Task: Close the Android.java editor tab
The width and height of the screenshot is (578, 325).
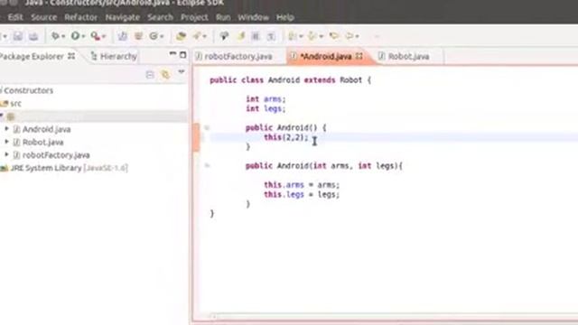Action: tap(359, 56)
